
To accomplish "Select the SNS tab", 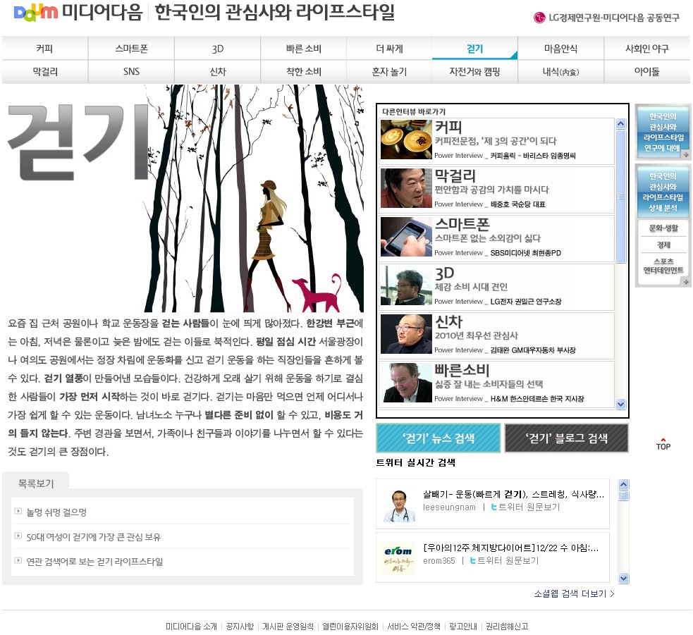I will click(x=131, y=72).
